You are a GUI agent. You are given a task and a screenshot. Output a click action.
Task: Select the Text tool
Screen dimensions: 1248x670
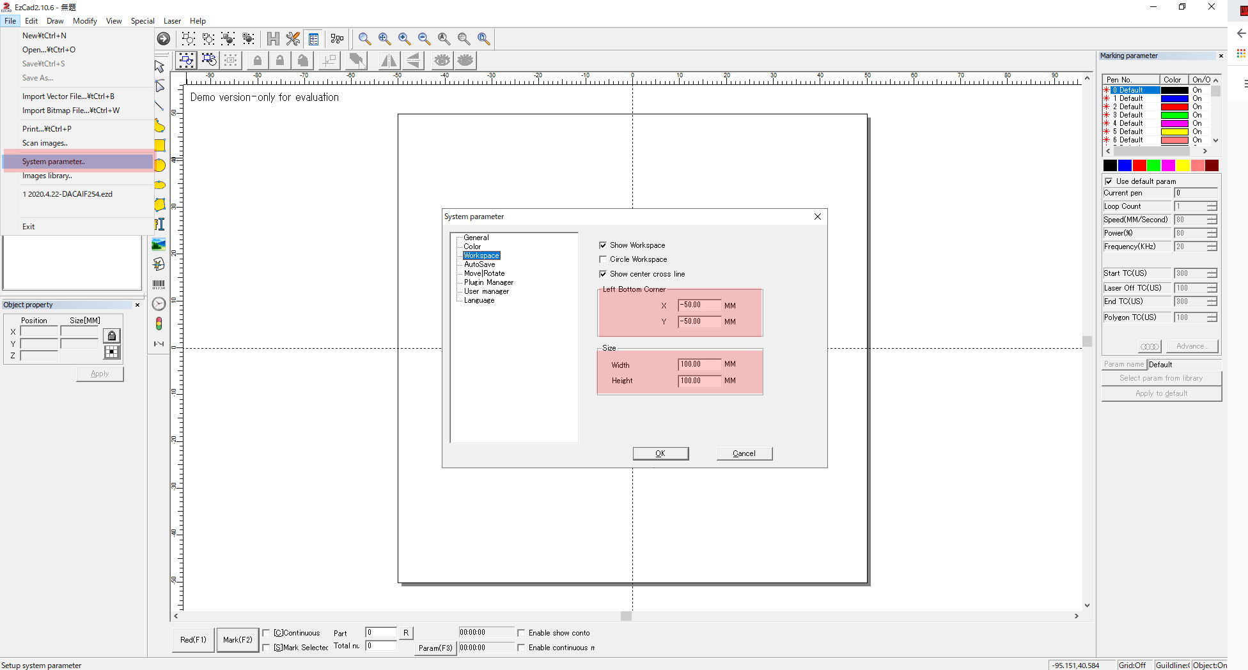pos(160,224)
